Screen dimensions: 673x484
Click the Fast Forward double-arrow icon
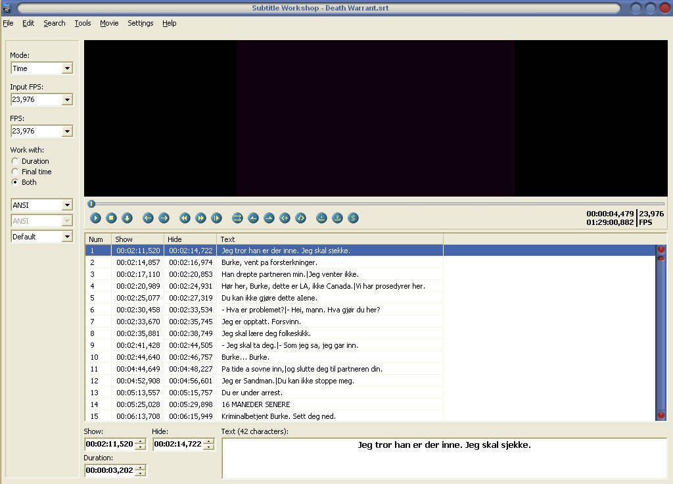click(200, 218)
